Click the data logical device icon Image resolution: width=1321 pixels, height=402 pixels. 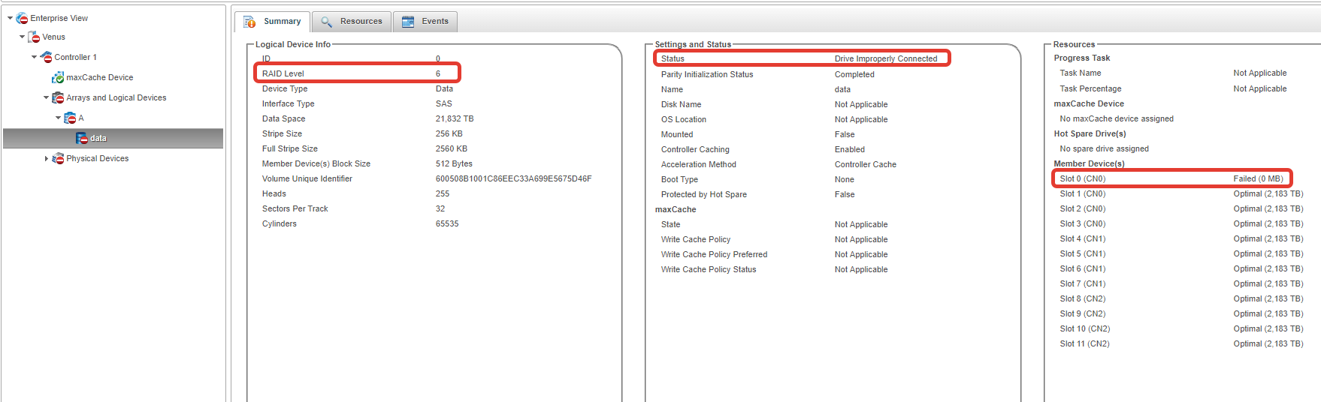(82, 138)
